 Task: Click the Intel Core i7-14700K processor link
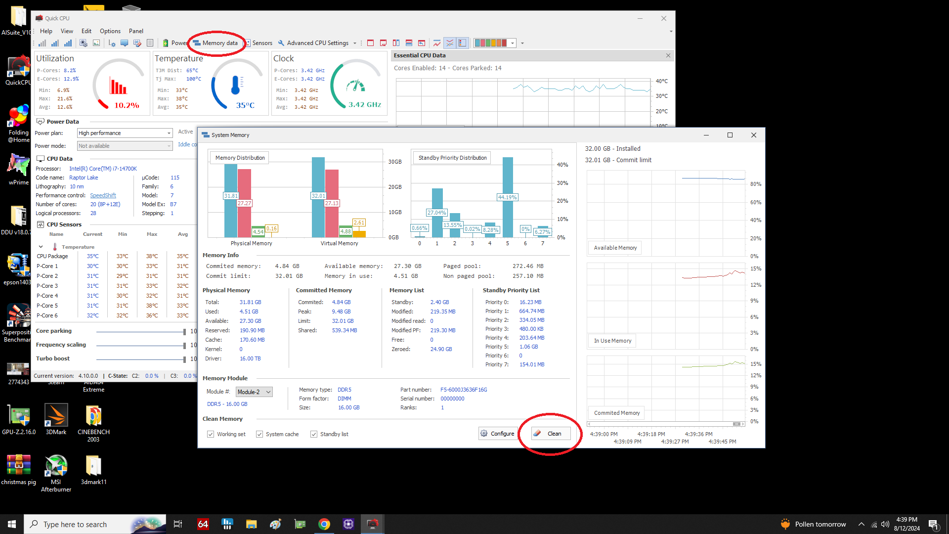(x=103, y=169)
